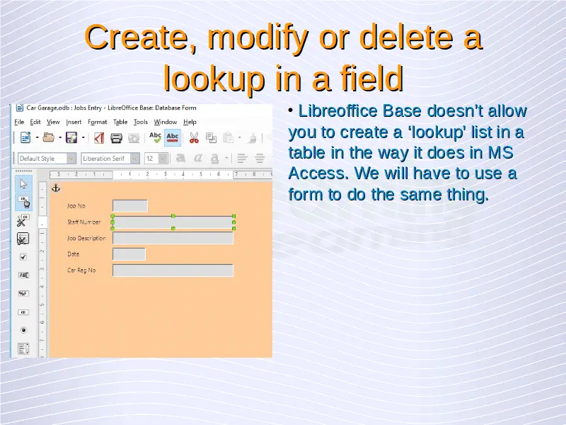Open the Paste dropdown arrow
The height and width of the screenshot is (425, 566).
(239, 137)
